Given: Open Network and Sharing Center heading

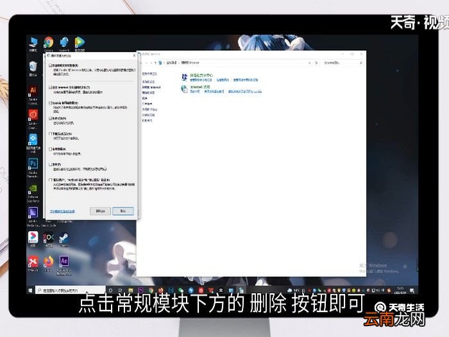Looking at the screenshot, I should (201, 75).
